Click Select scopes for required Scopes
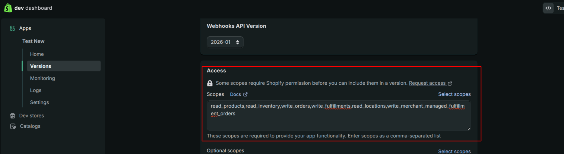564x154 pixels. click(x=454, y=94)
